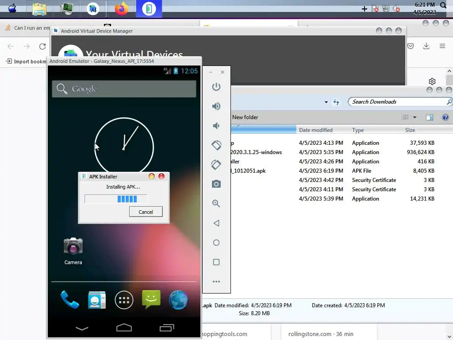This screenshot has width=453, height=340.
Task: Open file explorer from top taskbar
Action: coord(39,9)
